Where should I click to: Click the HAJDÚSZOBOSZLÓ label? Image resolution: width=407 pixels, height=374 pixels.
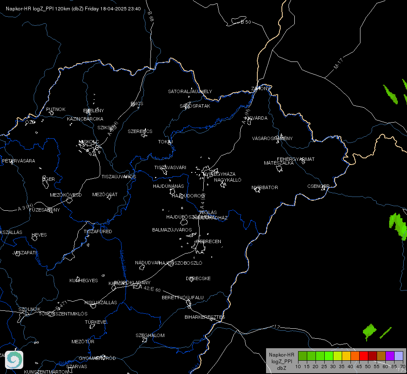click(180, 263)
